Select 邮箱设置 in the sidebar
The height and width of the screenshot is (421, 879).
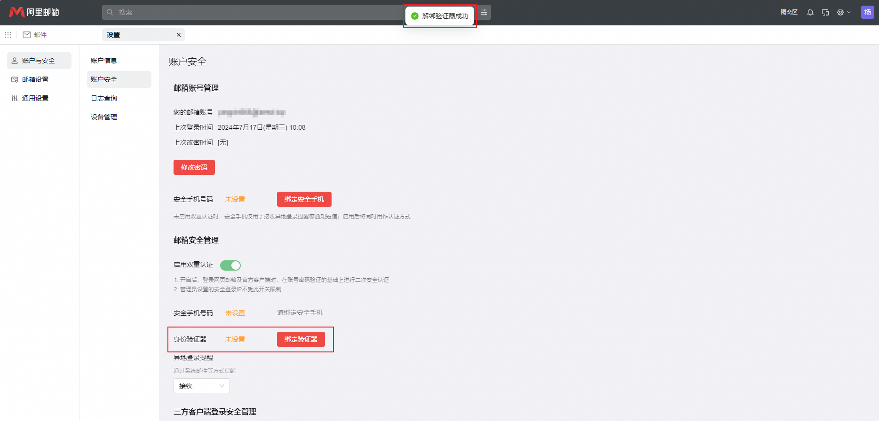[35, 79]
